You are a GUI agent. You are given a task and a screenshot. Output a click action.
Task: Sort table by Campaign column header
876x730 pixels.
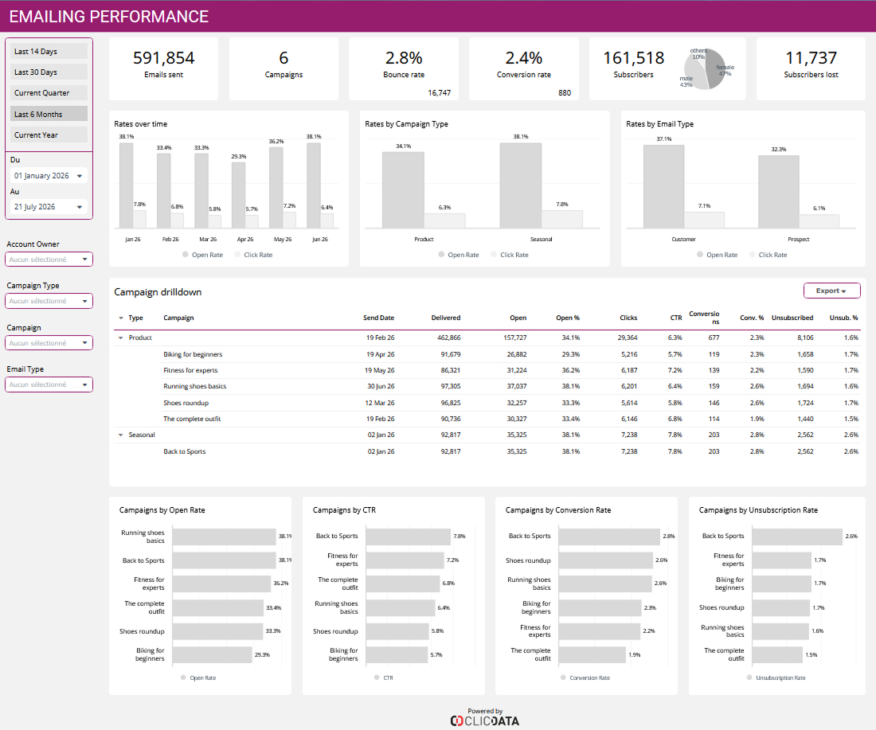pos(178,318)
